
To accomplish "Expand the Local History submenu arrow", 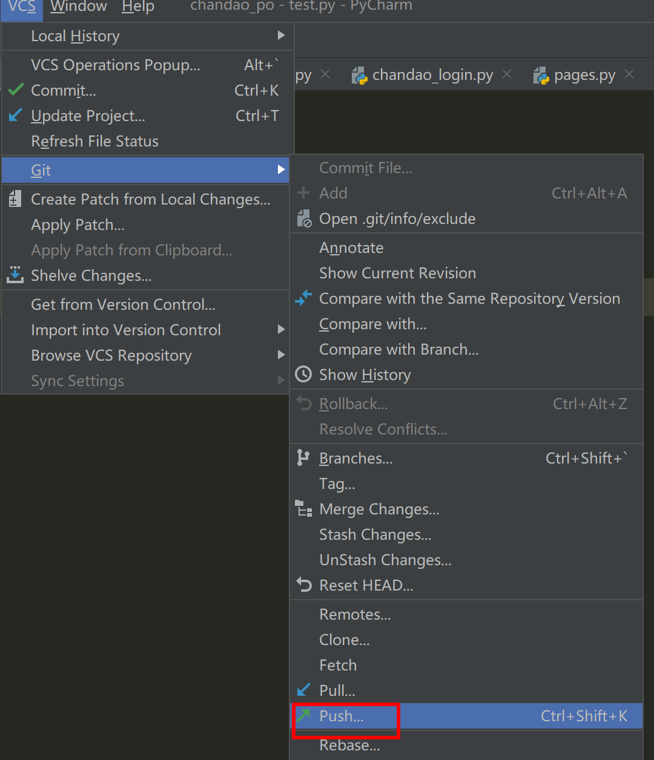I will pos(281,36).
